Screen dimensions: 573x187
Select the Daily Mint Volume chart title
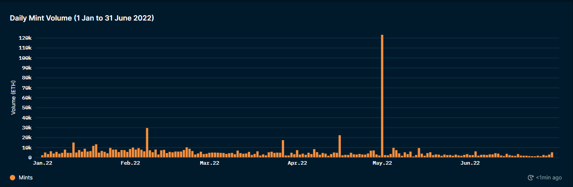click(x=82, y=18)
